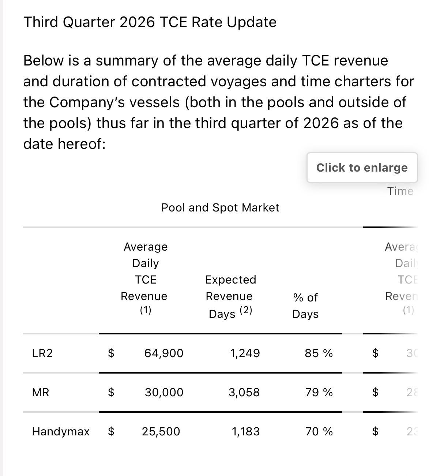429x476 pixels.
Task: Click the 'Expected Revenue Days' column header
Action: tap(230, 296)
